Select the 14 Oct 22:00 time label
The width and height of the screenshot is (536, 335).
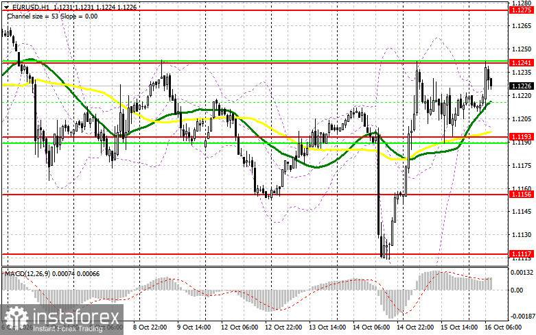click(x=415, y=327)
